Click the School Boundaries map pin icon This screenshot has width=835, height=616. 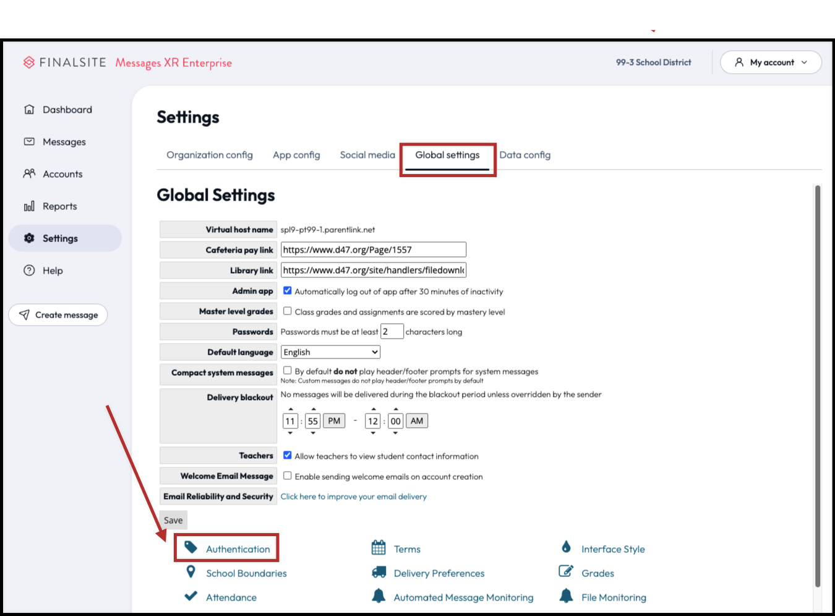pyautogui.click(x=191, y=572)
